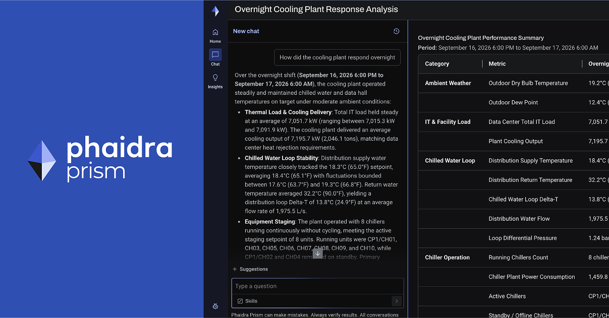The width and height of the screenshot is (609, 318).
Task: Select the Chiller Operation category cell
Action: coord(447,258)
